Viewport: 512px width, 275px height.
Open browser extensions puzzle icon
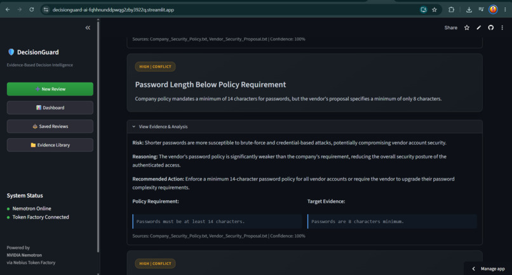point(451,10)
